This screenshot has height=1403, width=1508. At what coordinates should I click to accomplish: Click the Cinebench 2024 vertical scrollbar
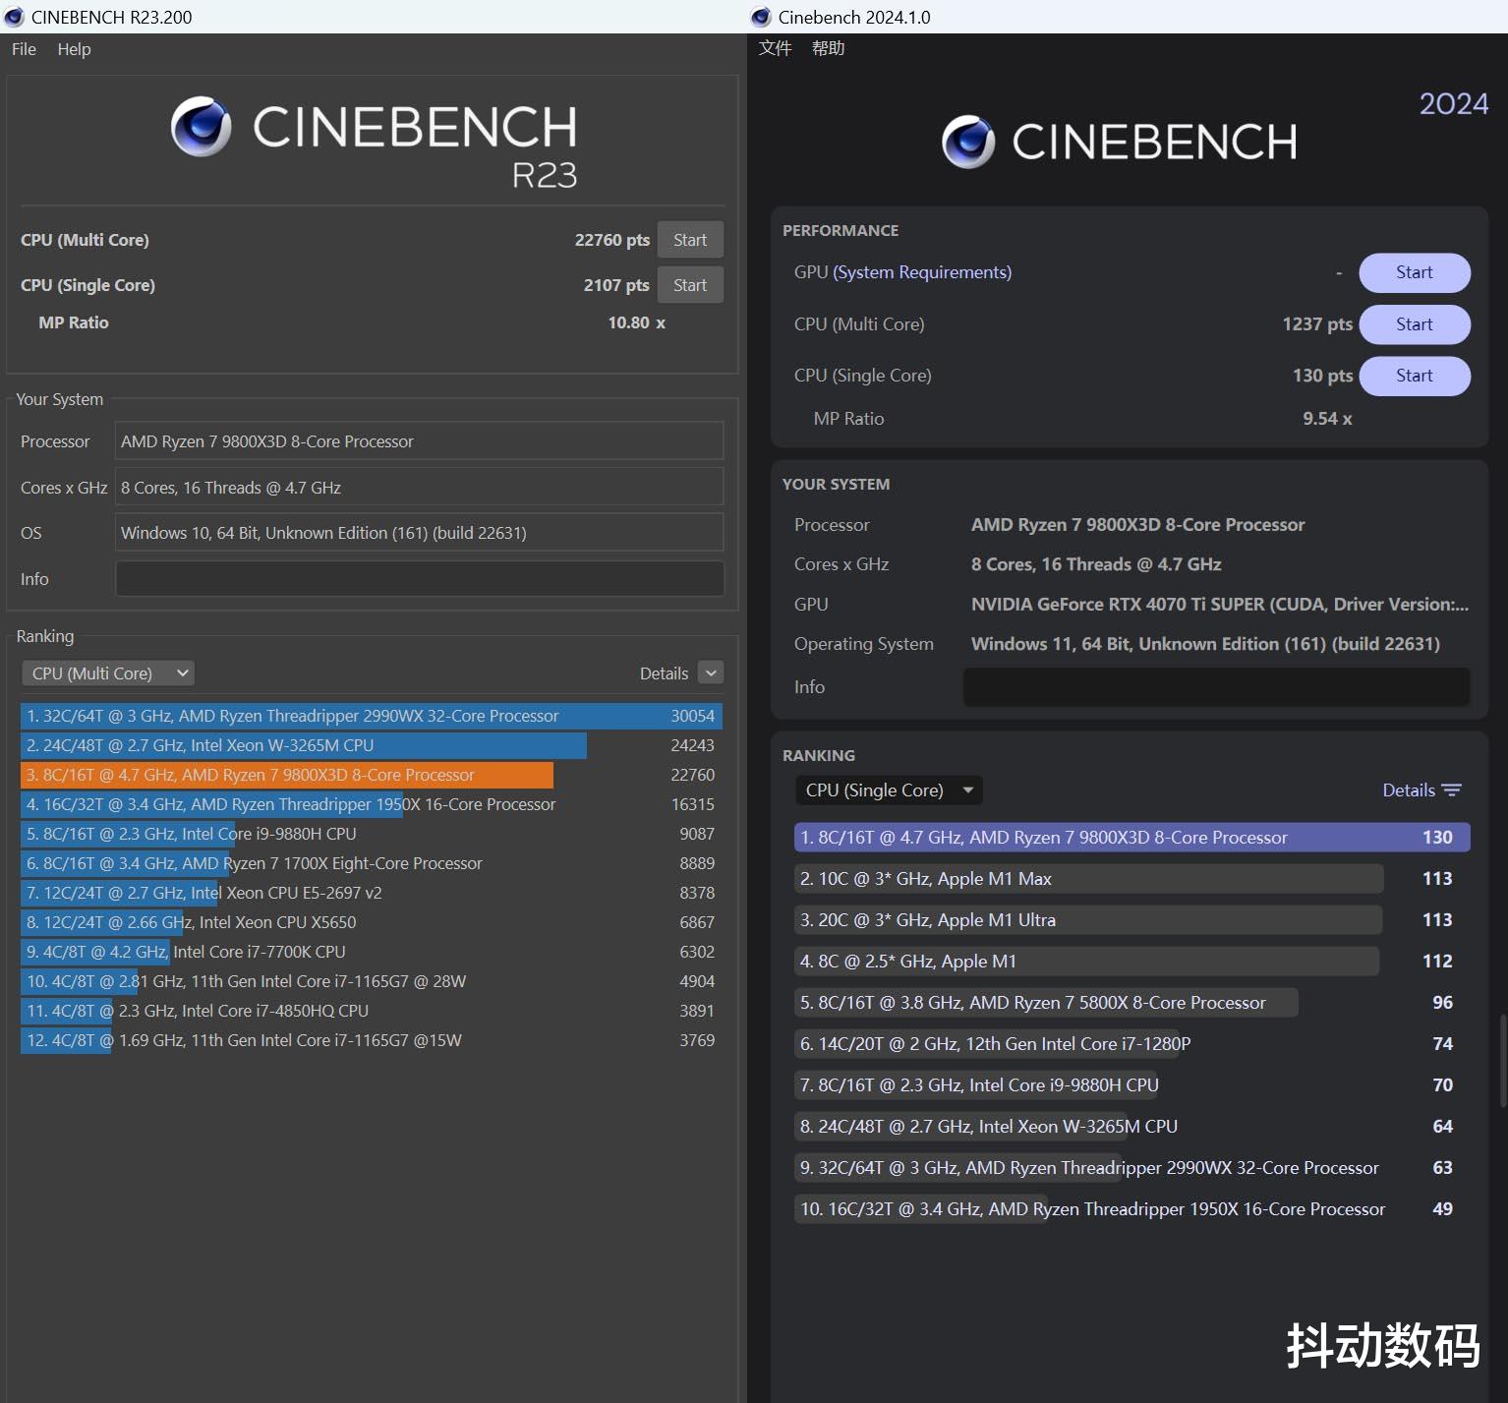pos(1503,1062)
